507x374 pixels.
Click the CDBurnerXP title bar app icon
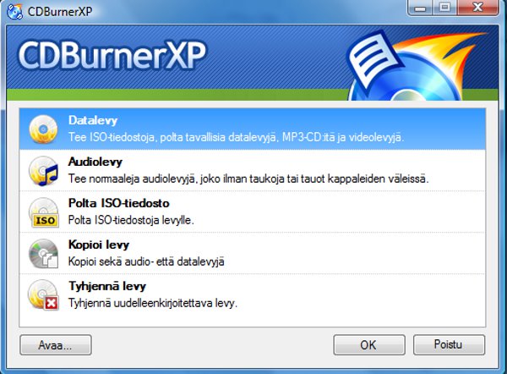(x=14, y=11)
